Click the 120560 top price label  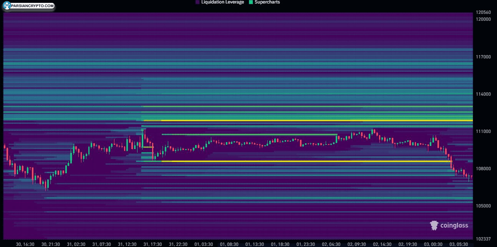(x=484, y=12)
